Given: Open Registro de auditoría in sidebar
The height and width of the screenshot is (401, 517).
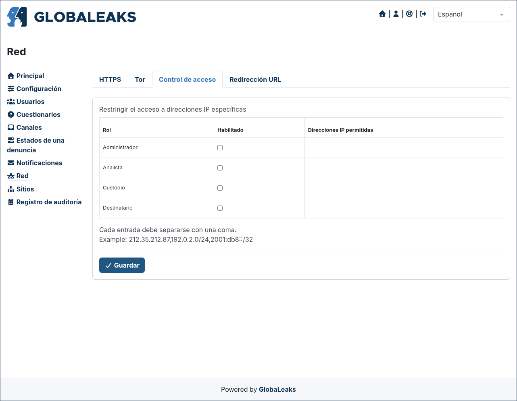Looking at the screenshot, I should click(x=44, y=202).
